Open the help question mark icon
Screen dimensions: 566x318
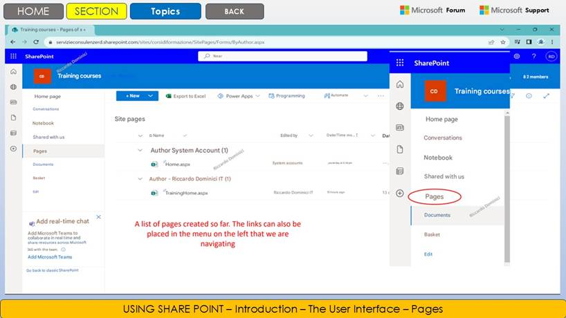point(534,56)
